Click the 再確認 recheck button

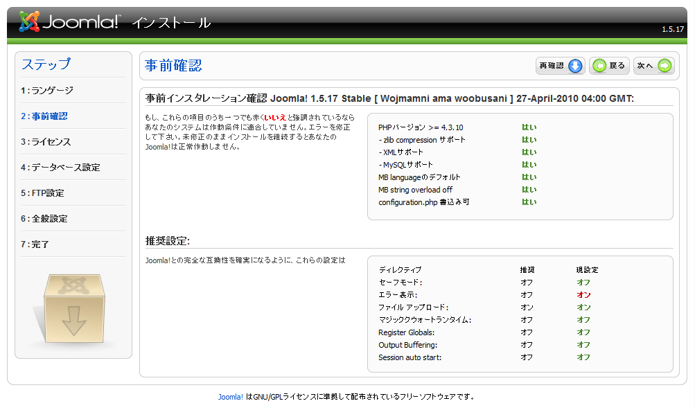[561, 66]
